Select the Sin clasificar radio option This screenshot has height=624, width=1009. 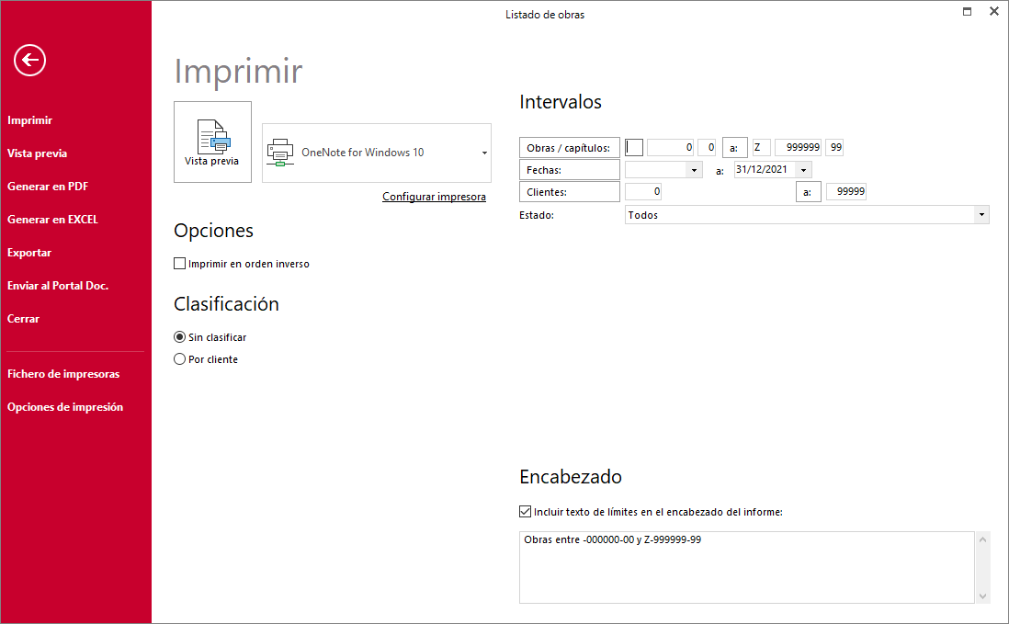[x=179, y=337]
